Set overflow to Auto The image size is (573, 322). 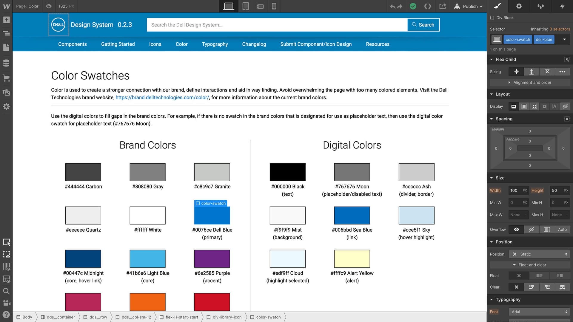(562, 229)
